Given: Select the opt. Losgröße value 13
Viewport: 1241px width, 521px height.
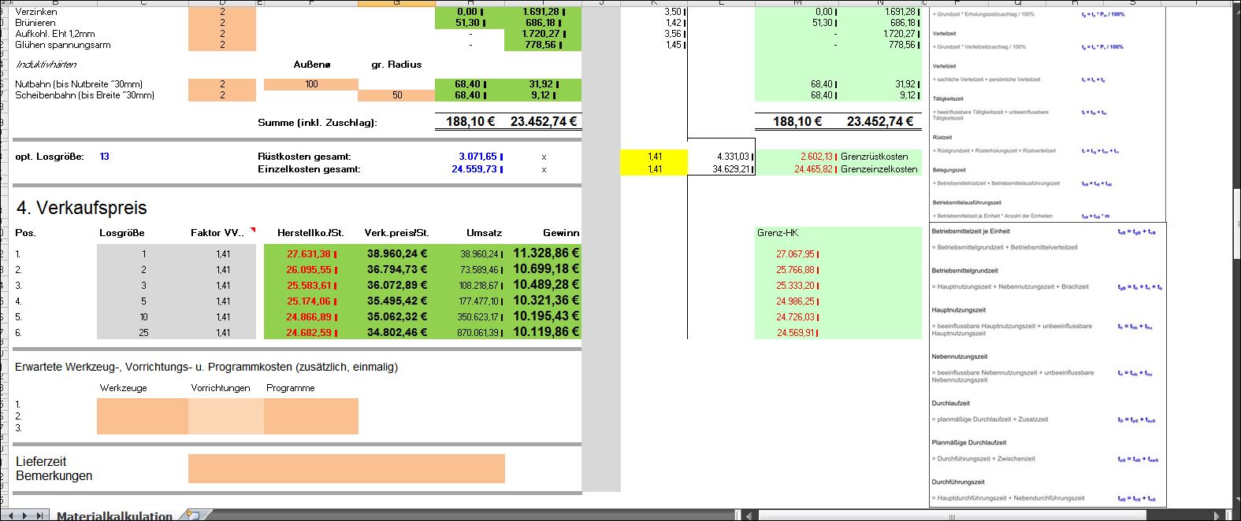Looking at the screenshot, I should click(104, 157).
